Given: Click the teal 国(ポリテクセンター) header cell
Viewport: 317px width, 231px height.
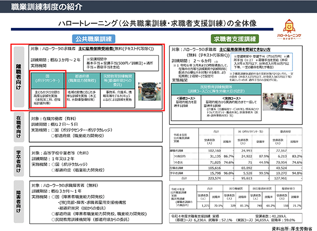Looking at the screenshot, I should tap(47, 81).
